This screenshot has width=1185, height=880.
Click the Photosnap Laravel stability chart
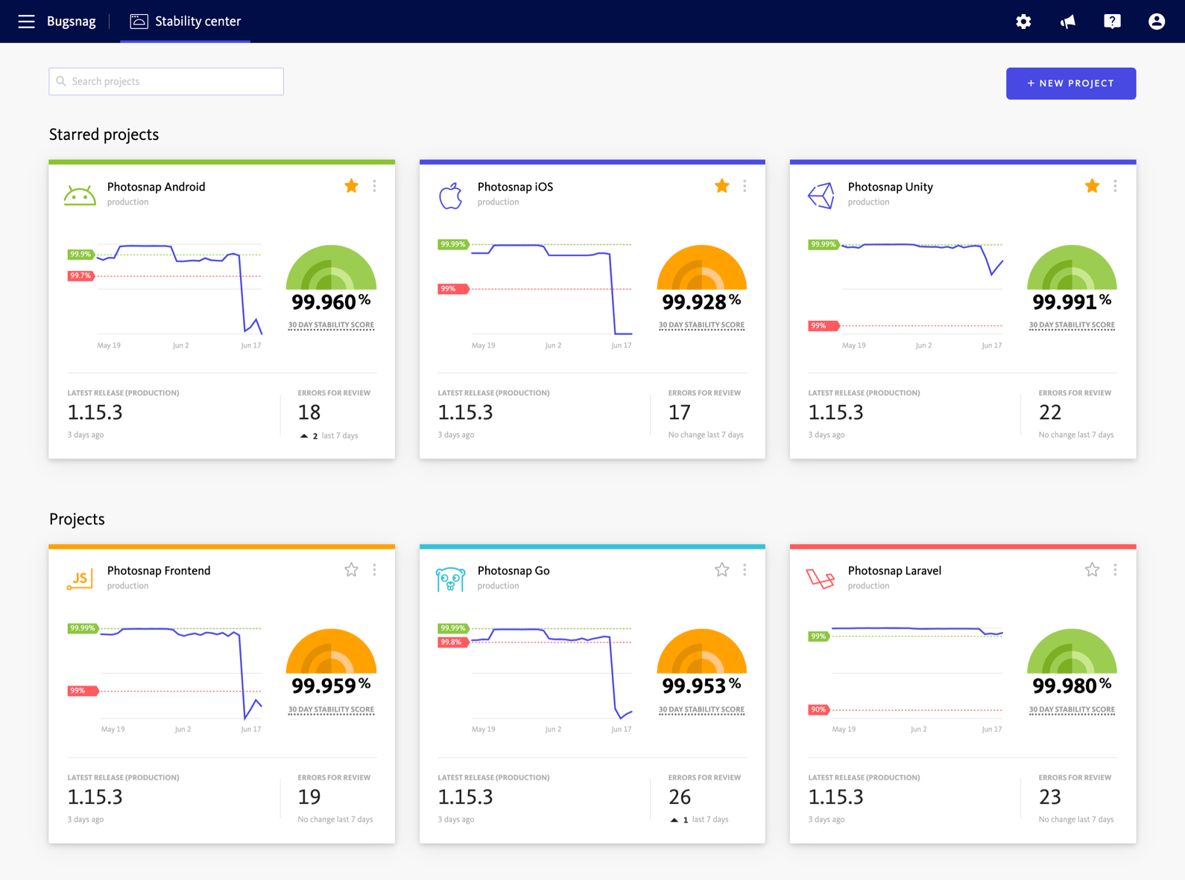(906, 679)
